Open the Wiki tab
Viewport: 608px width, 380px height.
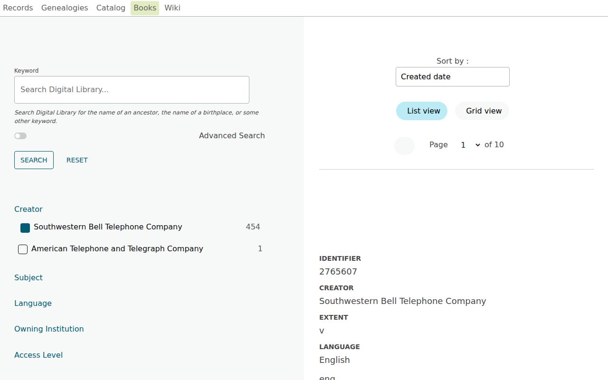[x=172, y=8]
